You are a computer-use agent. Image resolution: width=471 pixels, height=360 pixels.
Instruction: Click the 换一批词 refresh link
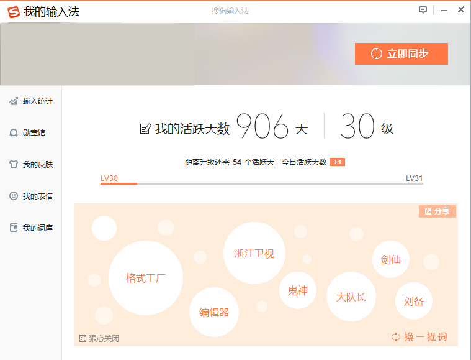click(419, 337)
